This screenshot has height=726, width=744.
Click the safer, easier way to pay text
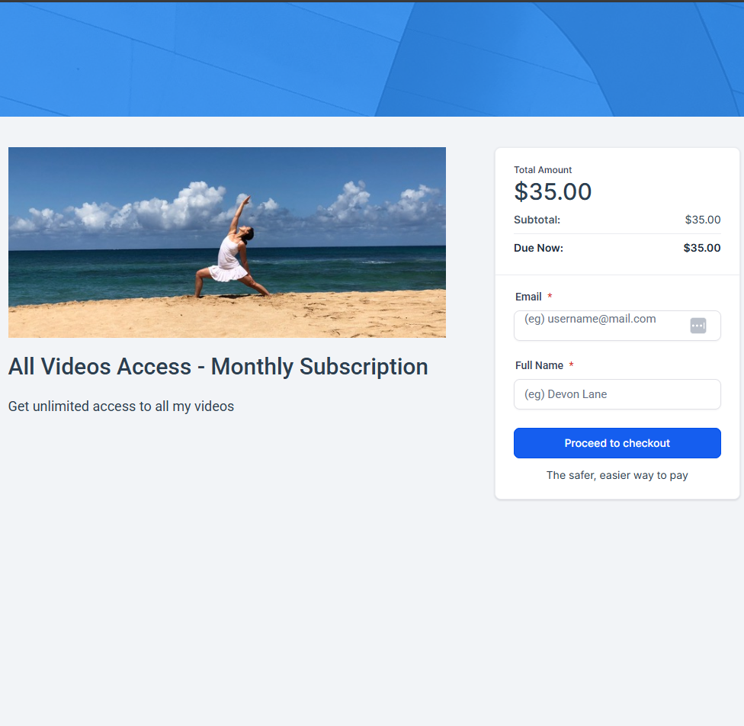(617, 475)
